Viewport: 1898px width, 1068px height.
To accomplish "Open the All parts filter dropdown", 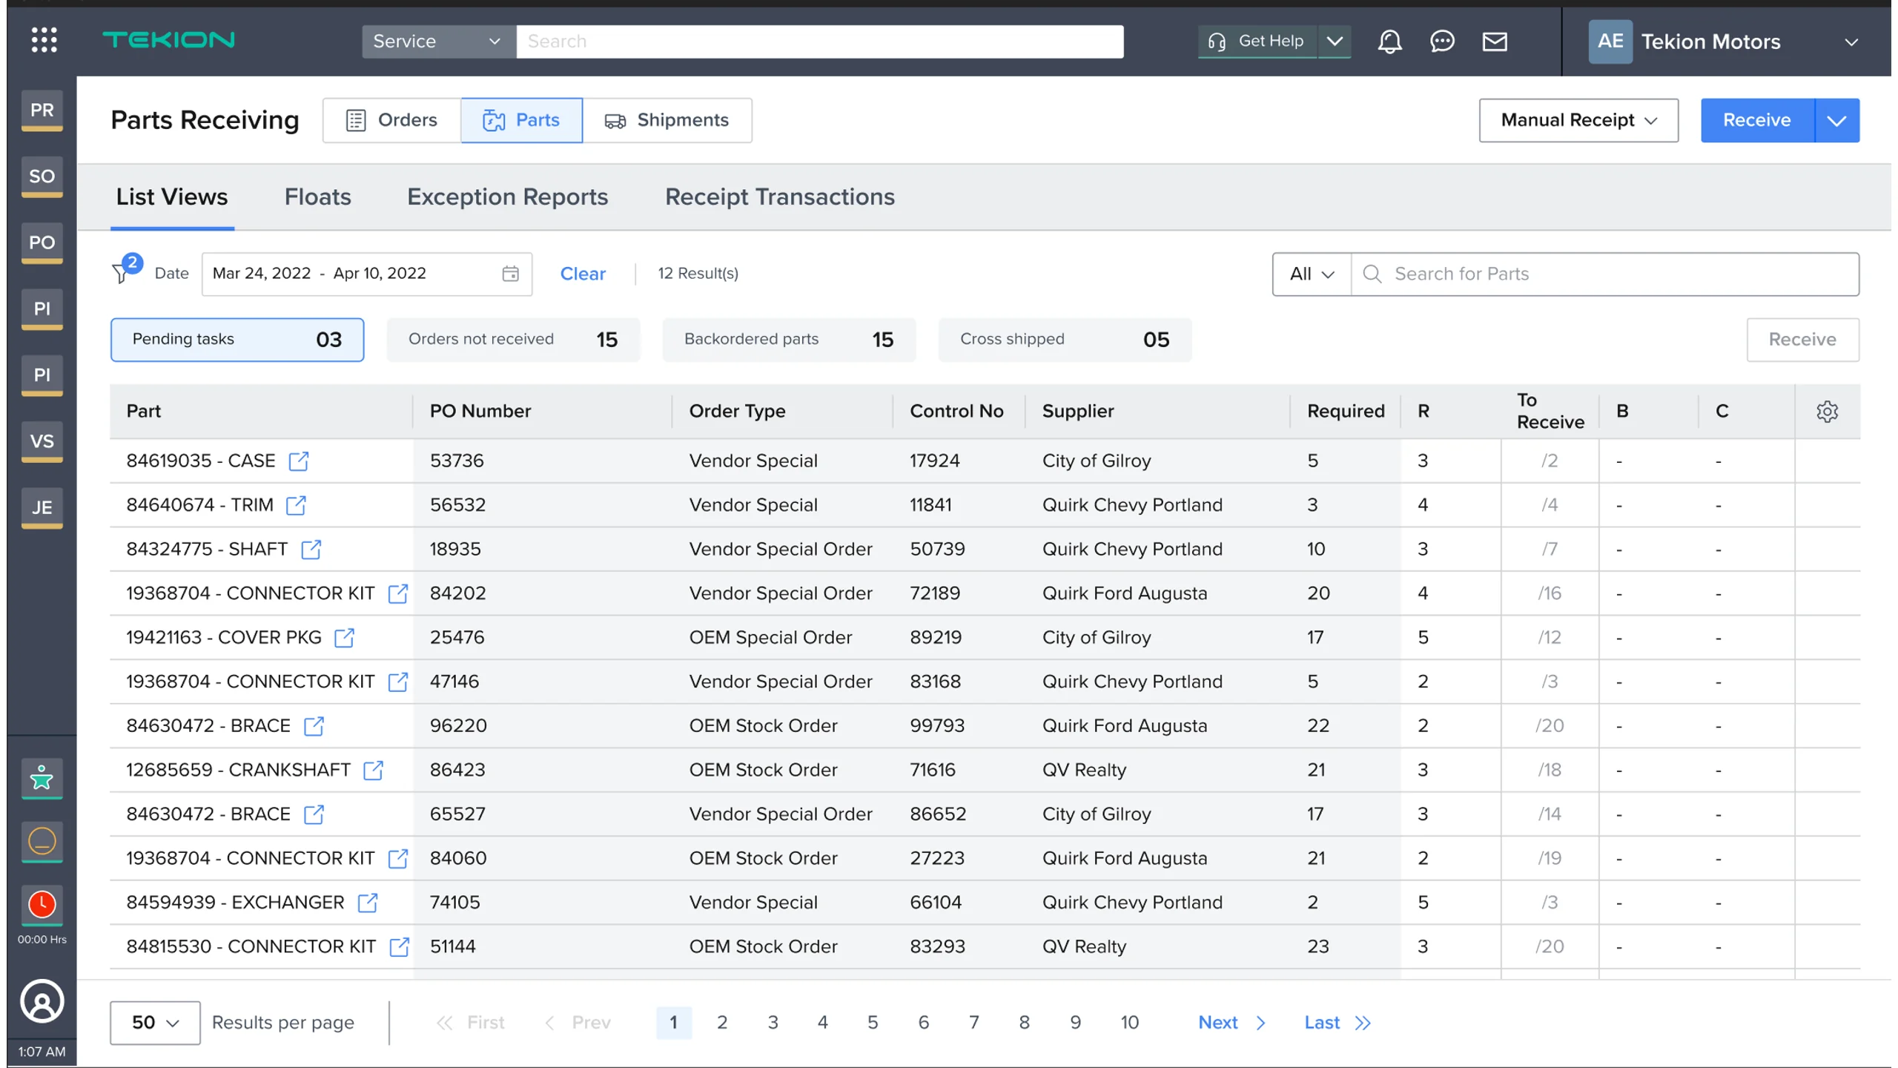I will (x=1312, y=274).
